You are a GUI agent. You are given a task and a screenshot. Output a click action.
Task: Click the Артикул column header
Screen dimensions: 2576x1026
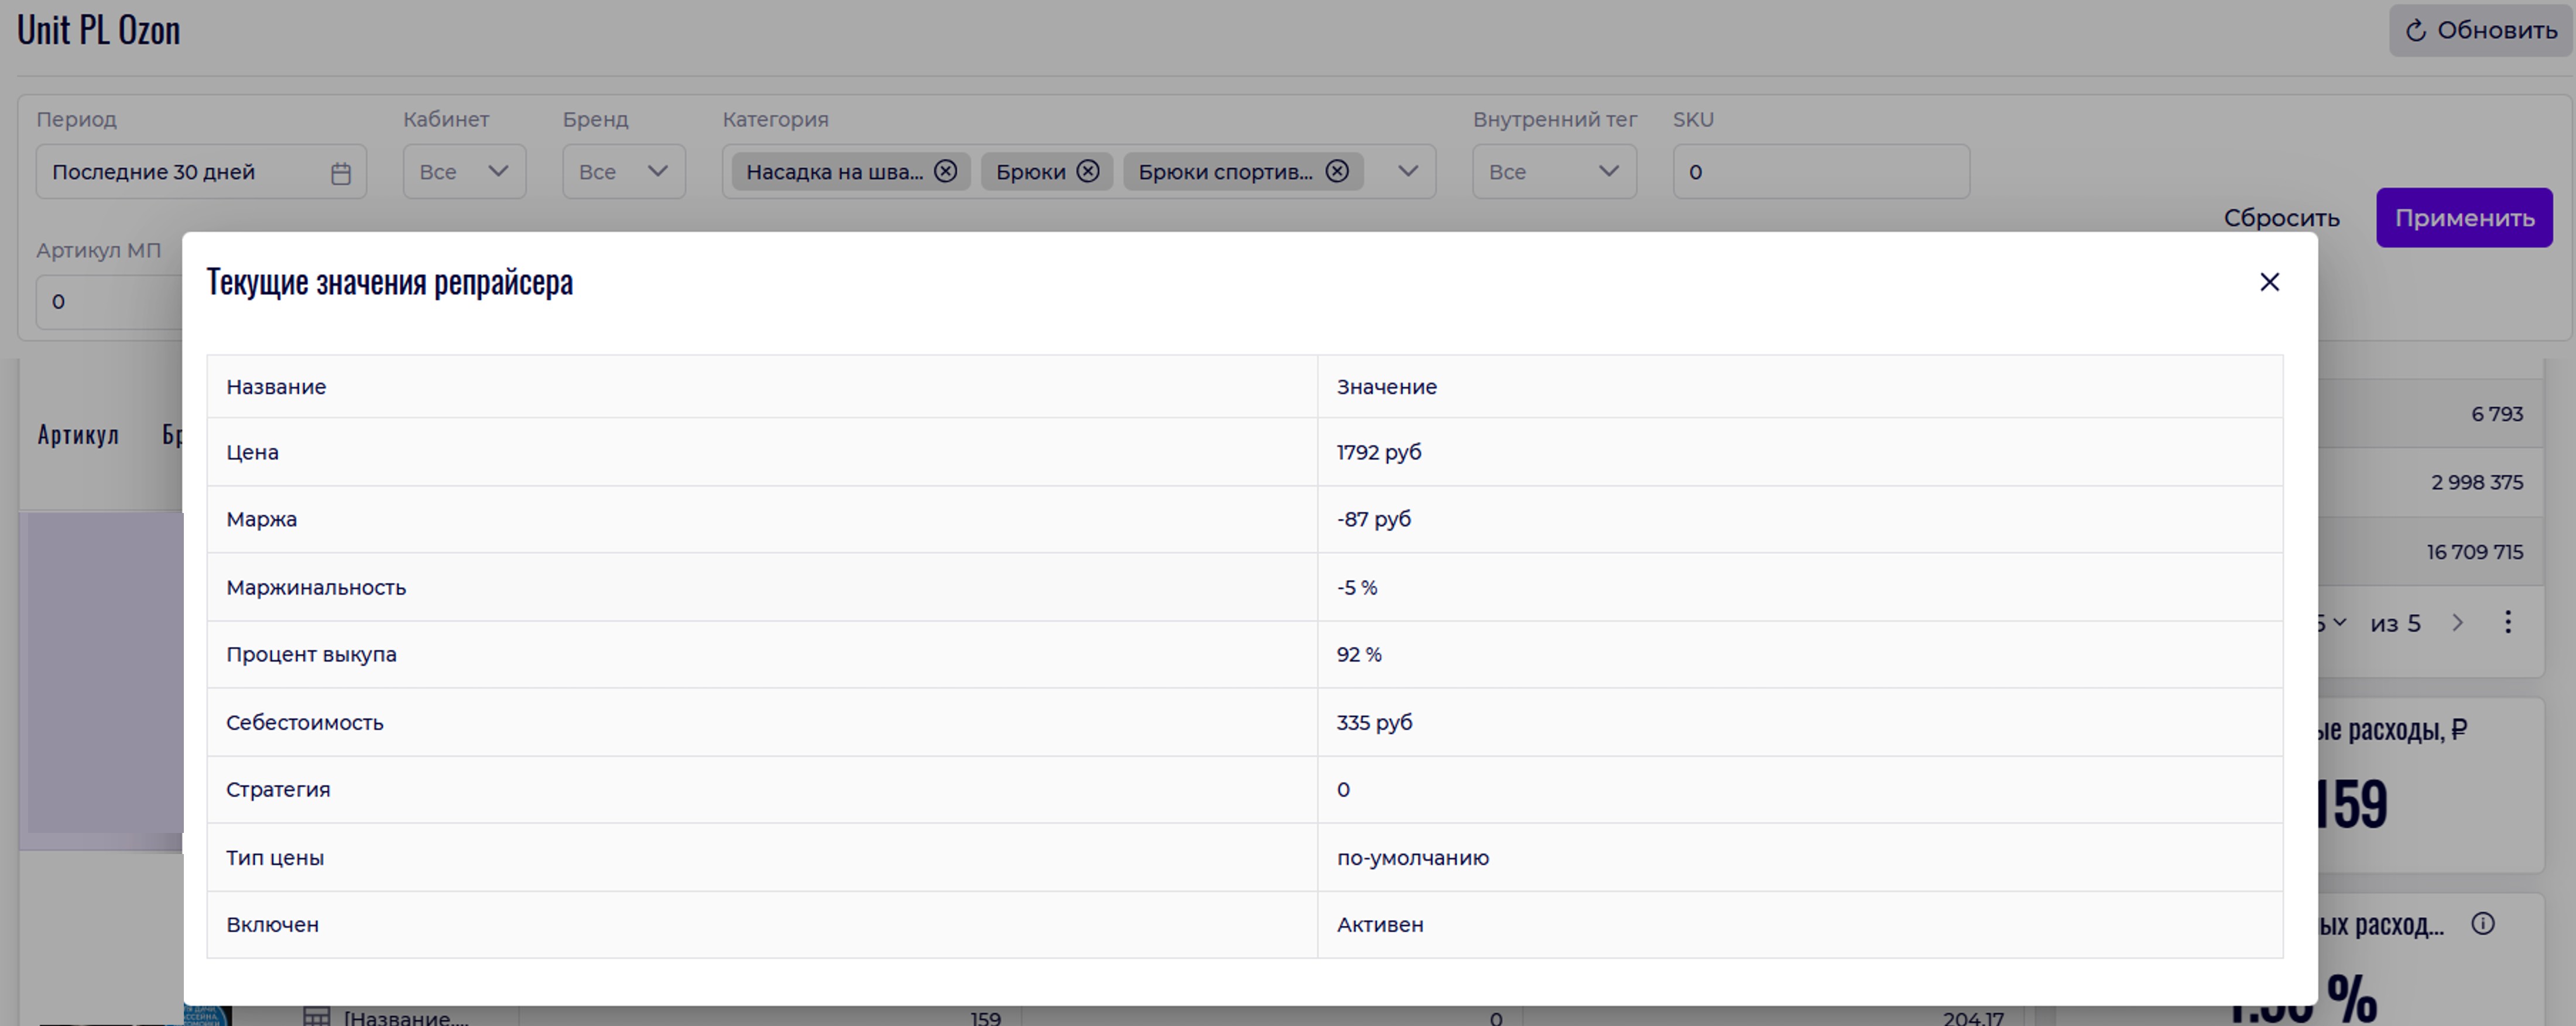tap(78, 435)
